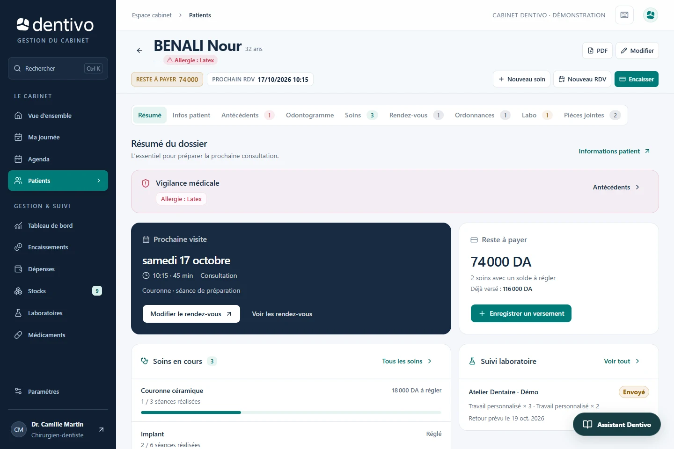Click the Encaissements coin icon
The height and width of the screenshot is (449, 674).
18,247
